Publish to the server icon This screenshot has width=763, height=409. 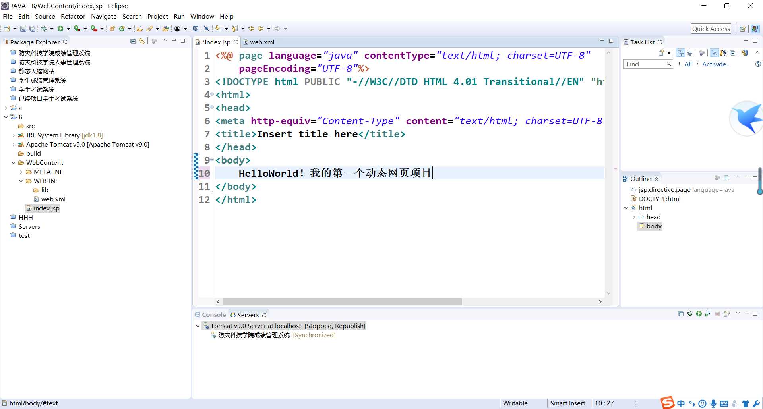point(726,314)
